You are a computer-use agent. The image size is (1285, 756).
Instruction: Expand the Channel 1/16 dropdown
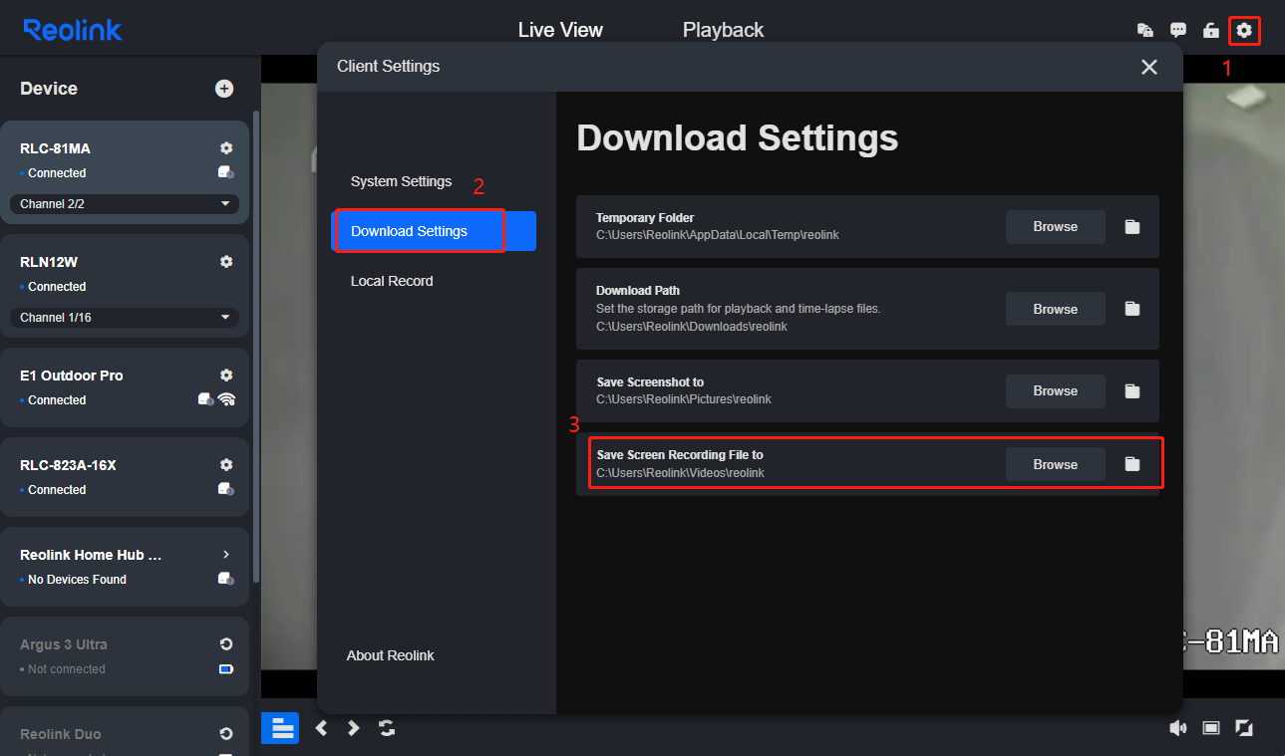[x=125, y=318]
